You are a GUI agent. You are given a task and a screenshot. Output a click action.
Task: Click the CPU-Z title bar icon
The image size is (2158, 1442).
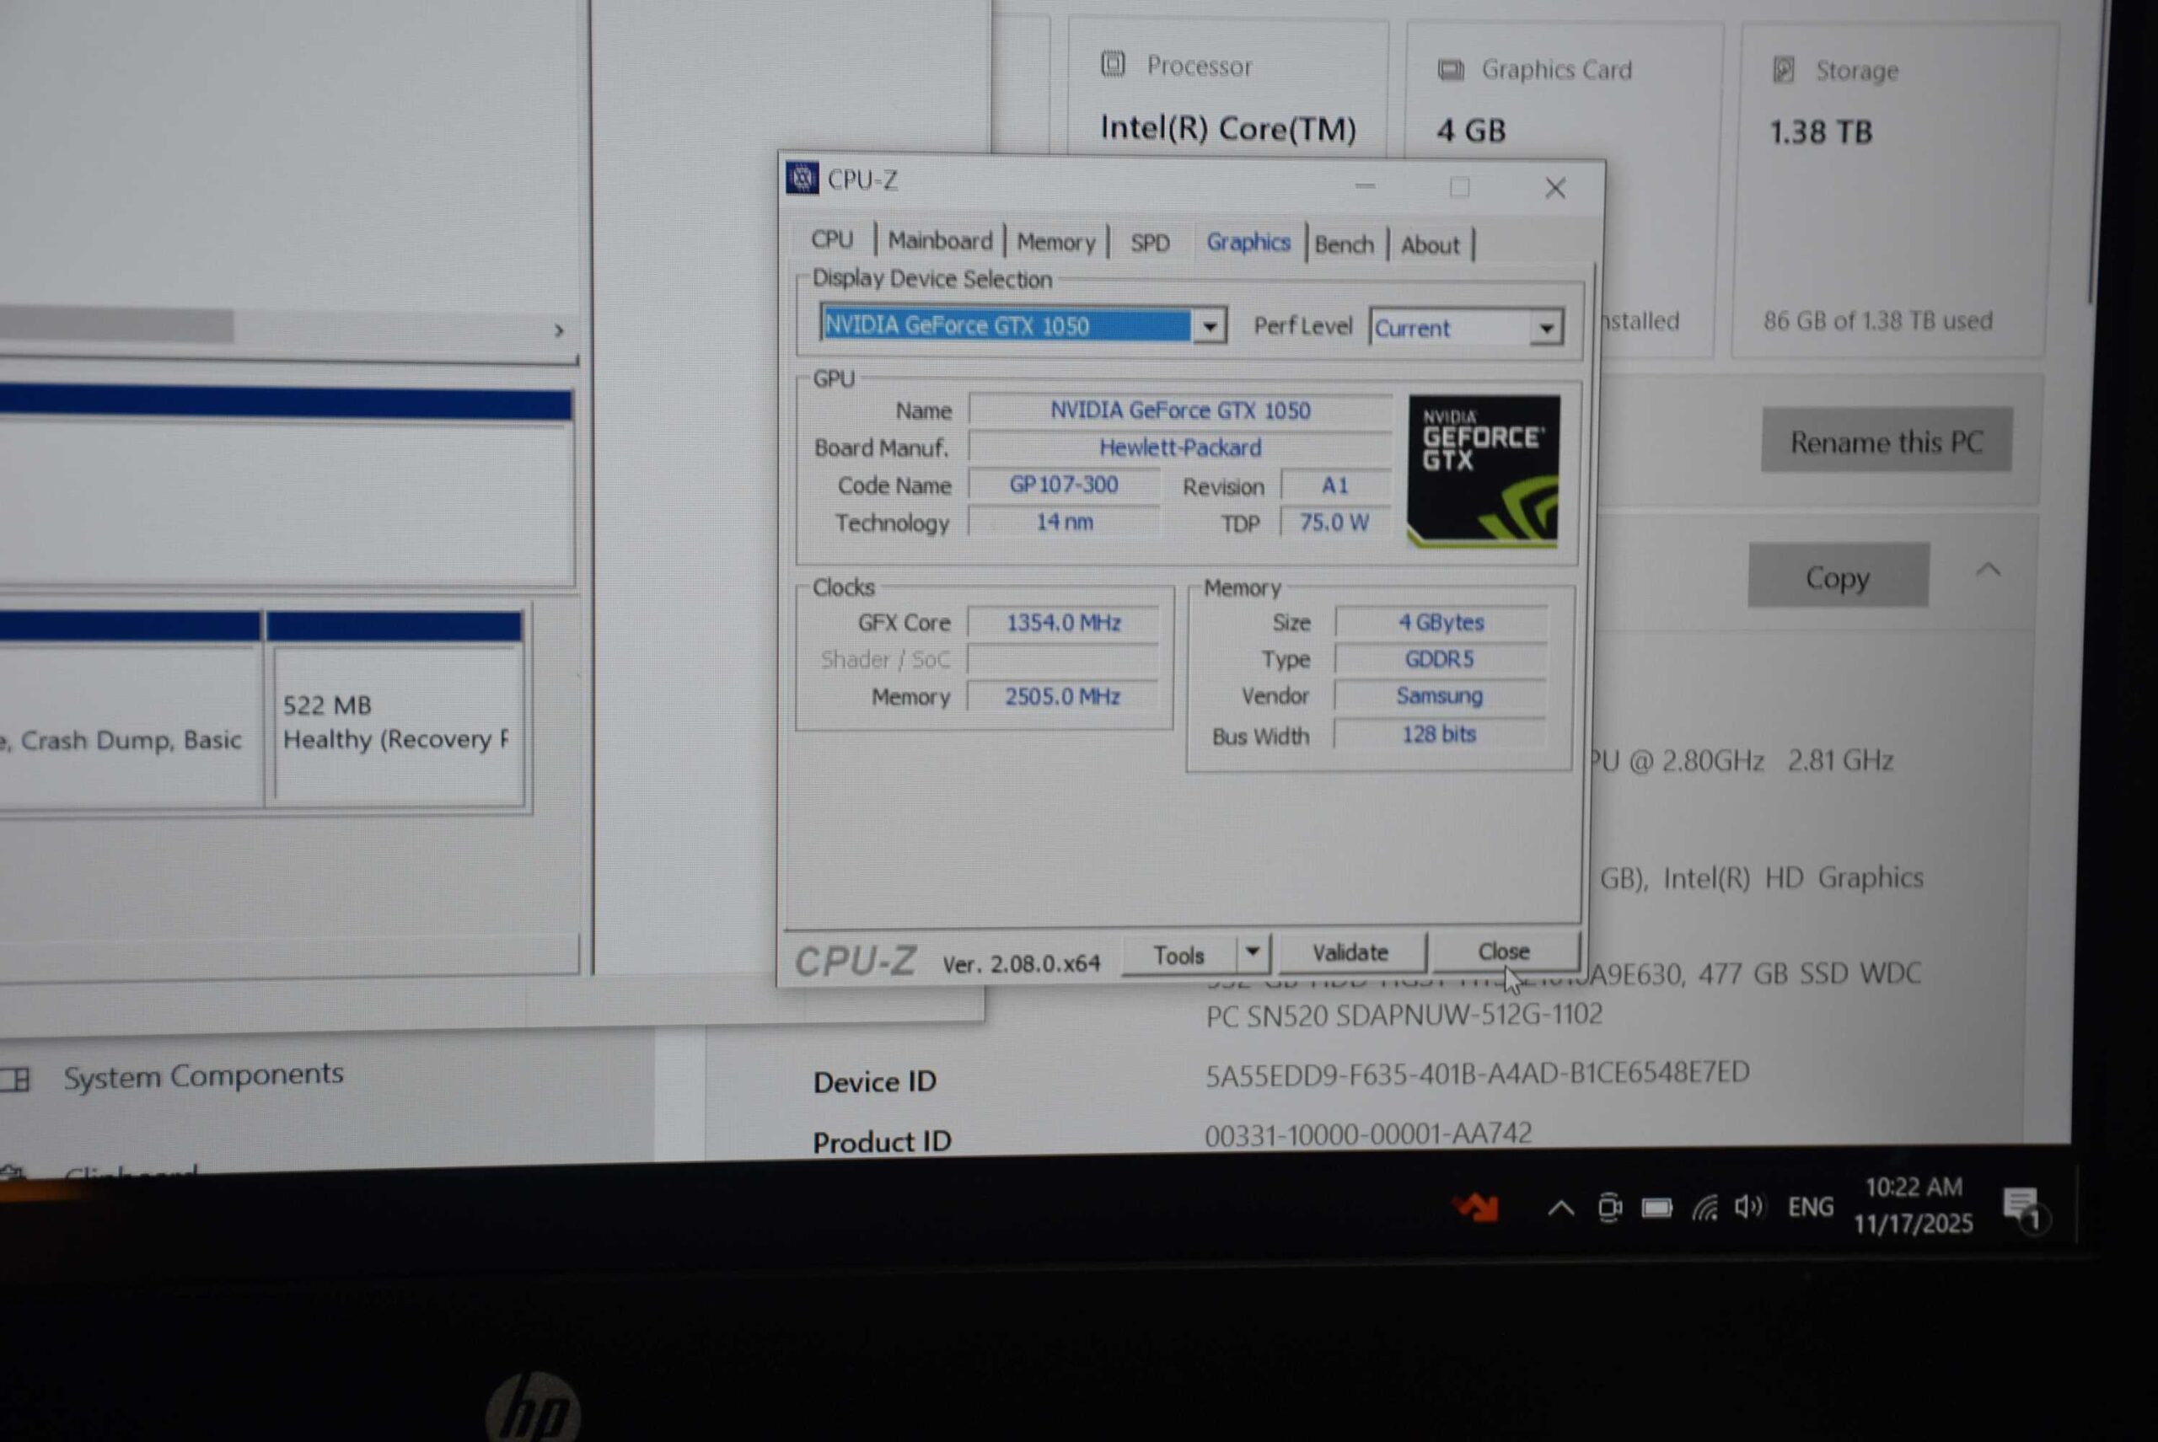[x=801, y=179]
